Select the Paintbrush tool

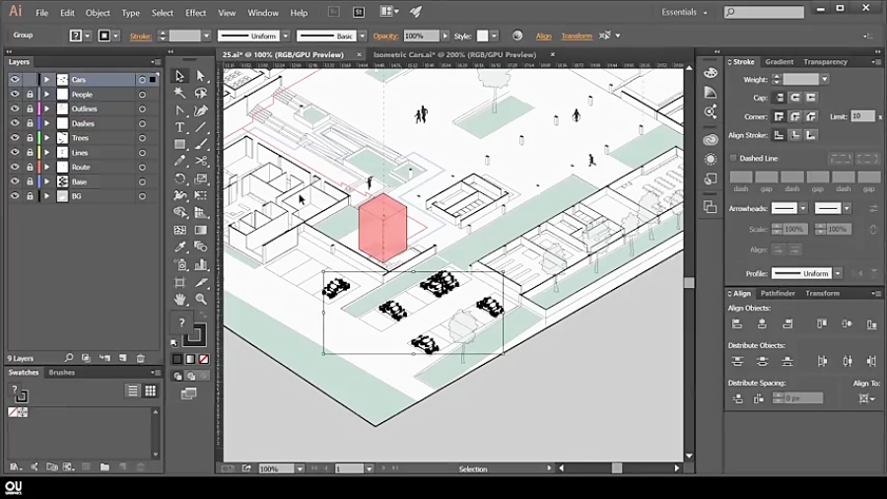click(x=201, y=145)
